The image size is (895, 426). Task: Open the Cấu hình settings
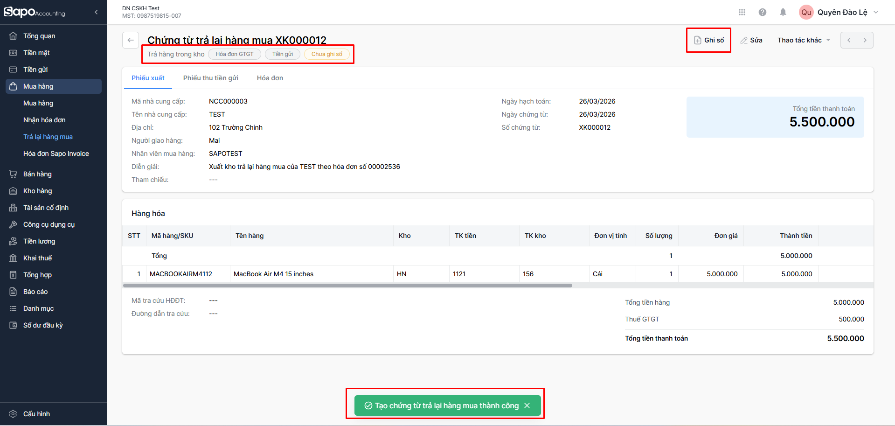[x=36, y=414]
